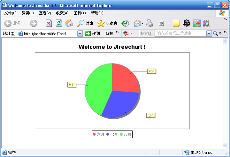Expand main toolbar overflow chevron
This screenshot has width=230, height=157.
pyautogui.click(x=226, y=19)
